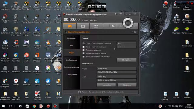Select BlueStacks desktop icon
The width and height of the screenshot is (194, 109).
(x=176, y=30)
